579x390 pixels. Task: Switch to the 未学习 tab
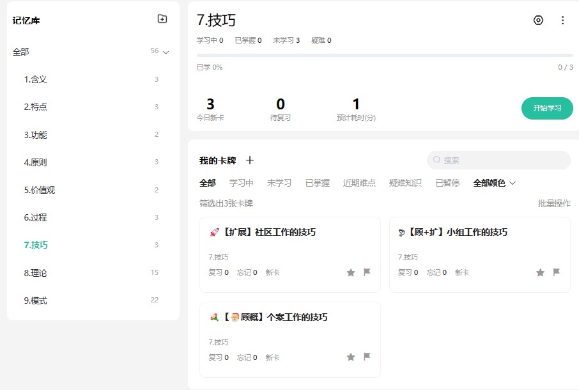click(x=279, y=183)
